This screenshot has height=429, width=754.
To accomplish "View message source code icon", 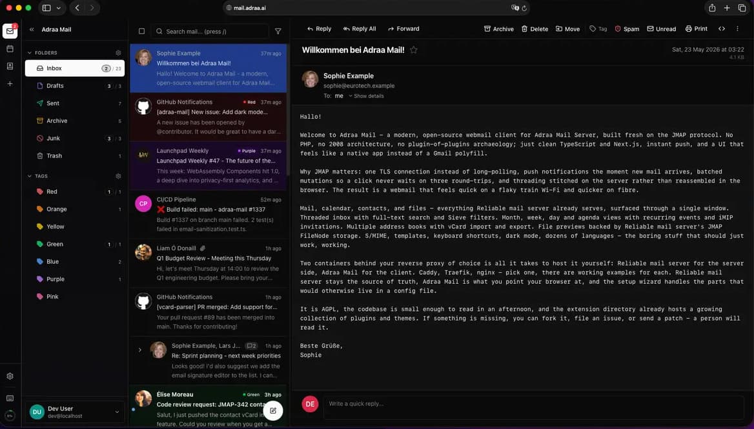I will (x=722, y=29).
